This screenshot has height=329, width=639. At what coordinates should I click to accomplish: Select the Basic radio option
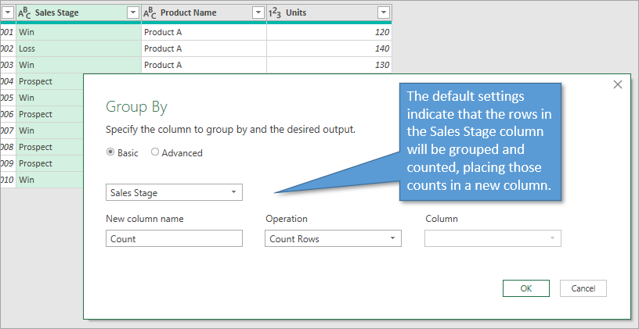(x=110, y=152)
